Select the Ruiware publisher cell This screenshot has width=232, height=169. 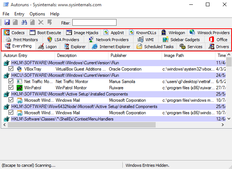click(x=116, y=88)
